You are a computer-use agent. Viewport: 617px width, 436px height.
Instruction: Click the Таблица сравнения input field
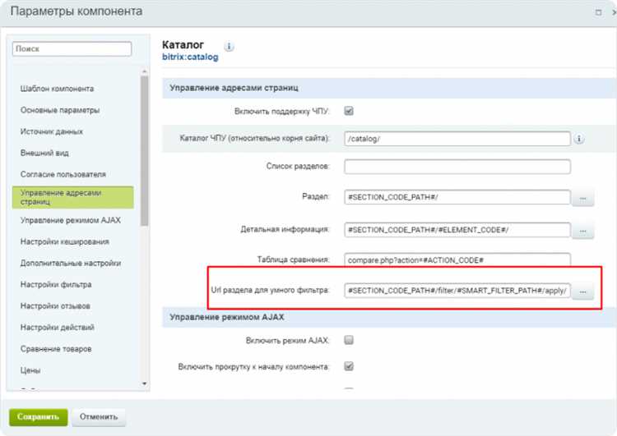pos(457,260)
